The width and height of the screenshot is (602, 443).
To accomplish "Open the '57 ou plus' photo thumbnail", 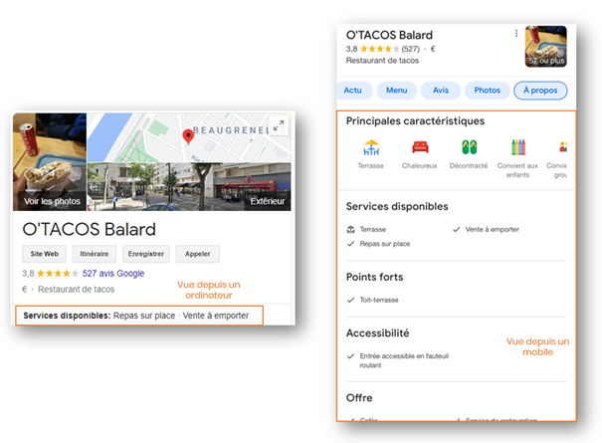I will pos(545,47).
